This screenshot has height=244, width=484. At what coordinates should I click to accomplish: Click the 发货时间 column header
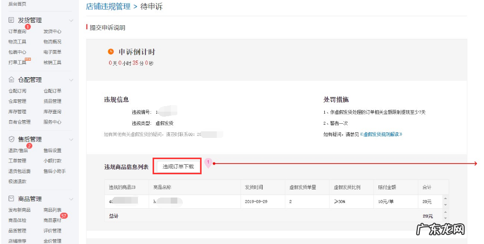(x=254, y=187)
